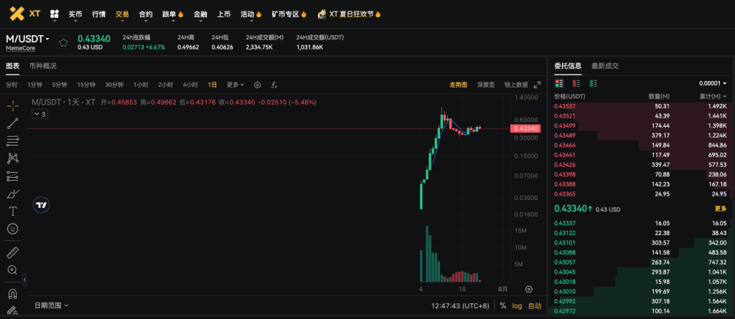
Task: Select the 分时 timeframe
Action: coord(11,85)
